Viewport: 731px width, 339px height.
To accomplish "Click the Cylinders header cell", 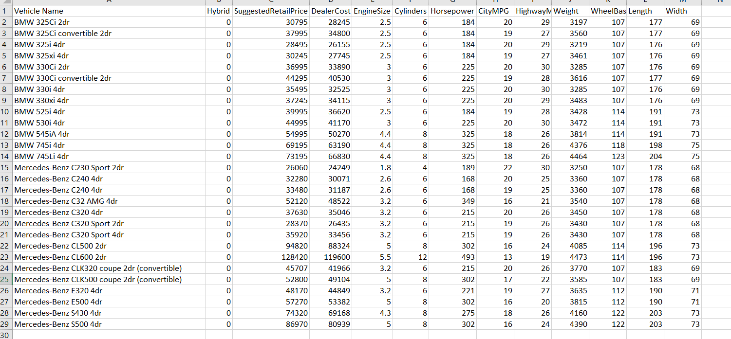I will pyautogui.click(x=411, y=11).
